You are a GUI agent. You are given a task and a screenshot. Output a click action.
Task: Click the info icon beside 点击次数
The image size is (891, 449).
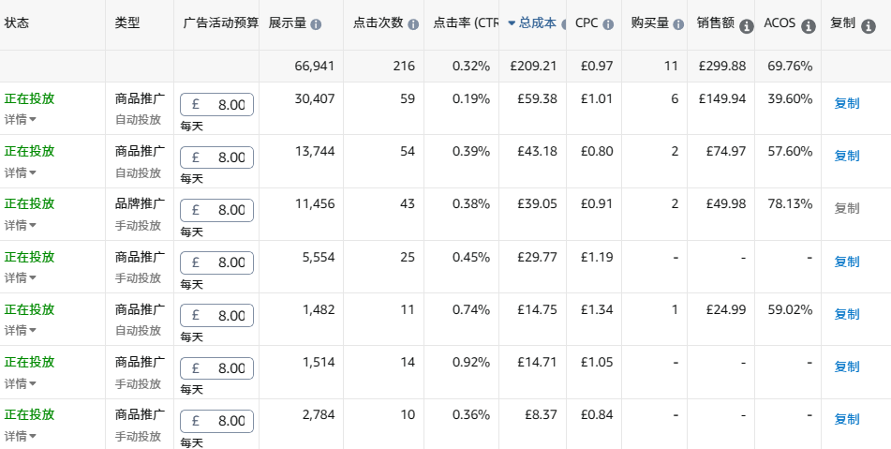pyautogui.click(x=413, y=24)
